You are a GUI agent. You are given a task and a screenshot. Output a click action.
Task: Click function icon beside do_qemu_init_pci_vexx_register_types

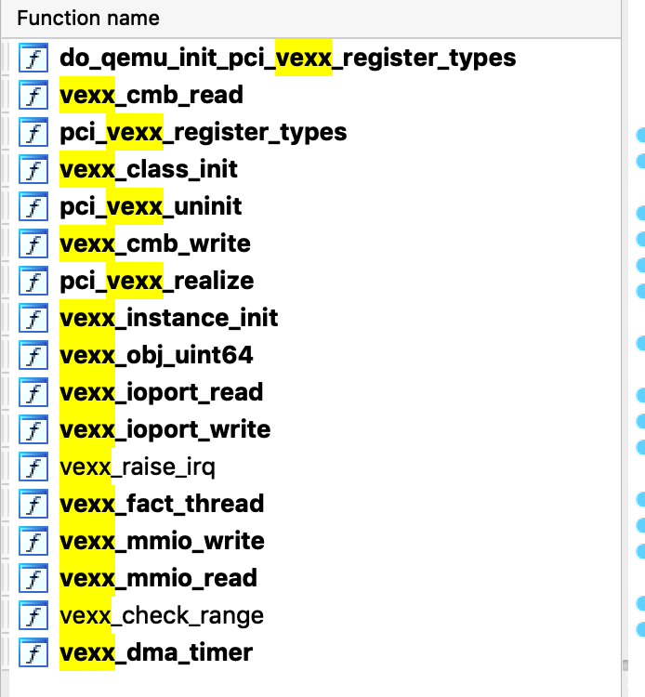click(x=33, y=58)
